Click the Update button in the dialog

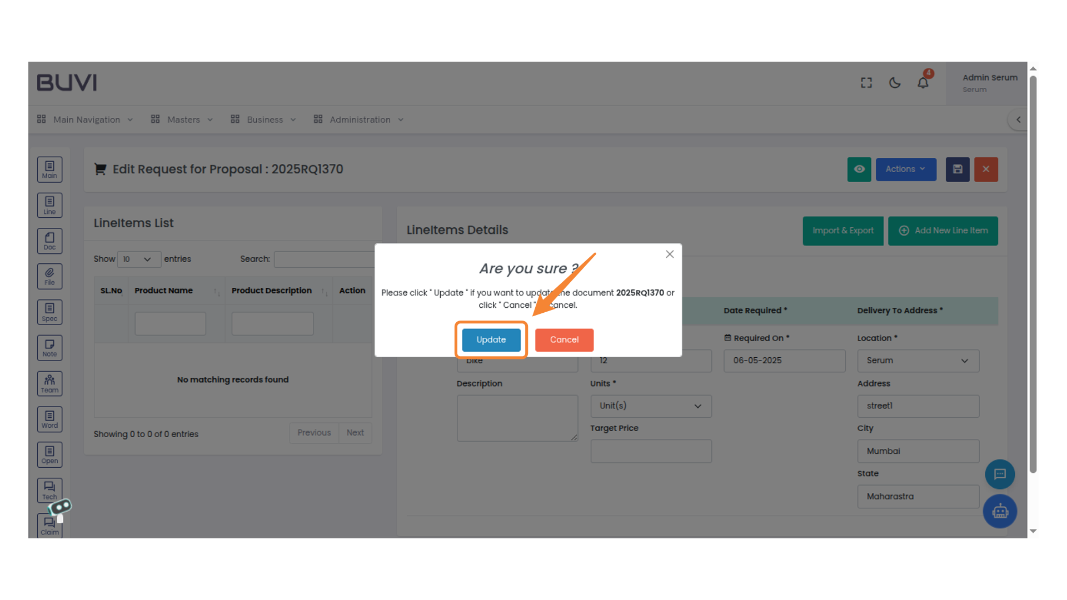(x=491, y=339)
